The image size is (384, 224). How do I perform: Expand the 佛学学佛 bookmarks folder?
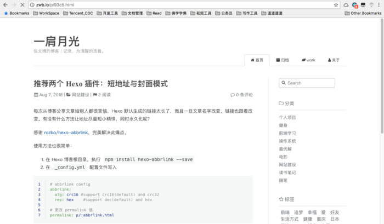click(x=176, y=13)
